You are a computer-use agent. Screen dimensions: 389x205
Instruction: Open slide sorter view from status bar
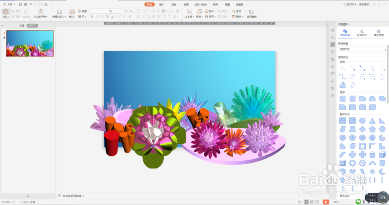[312, 202]
